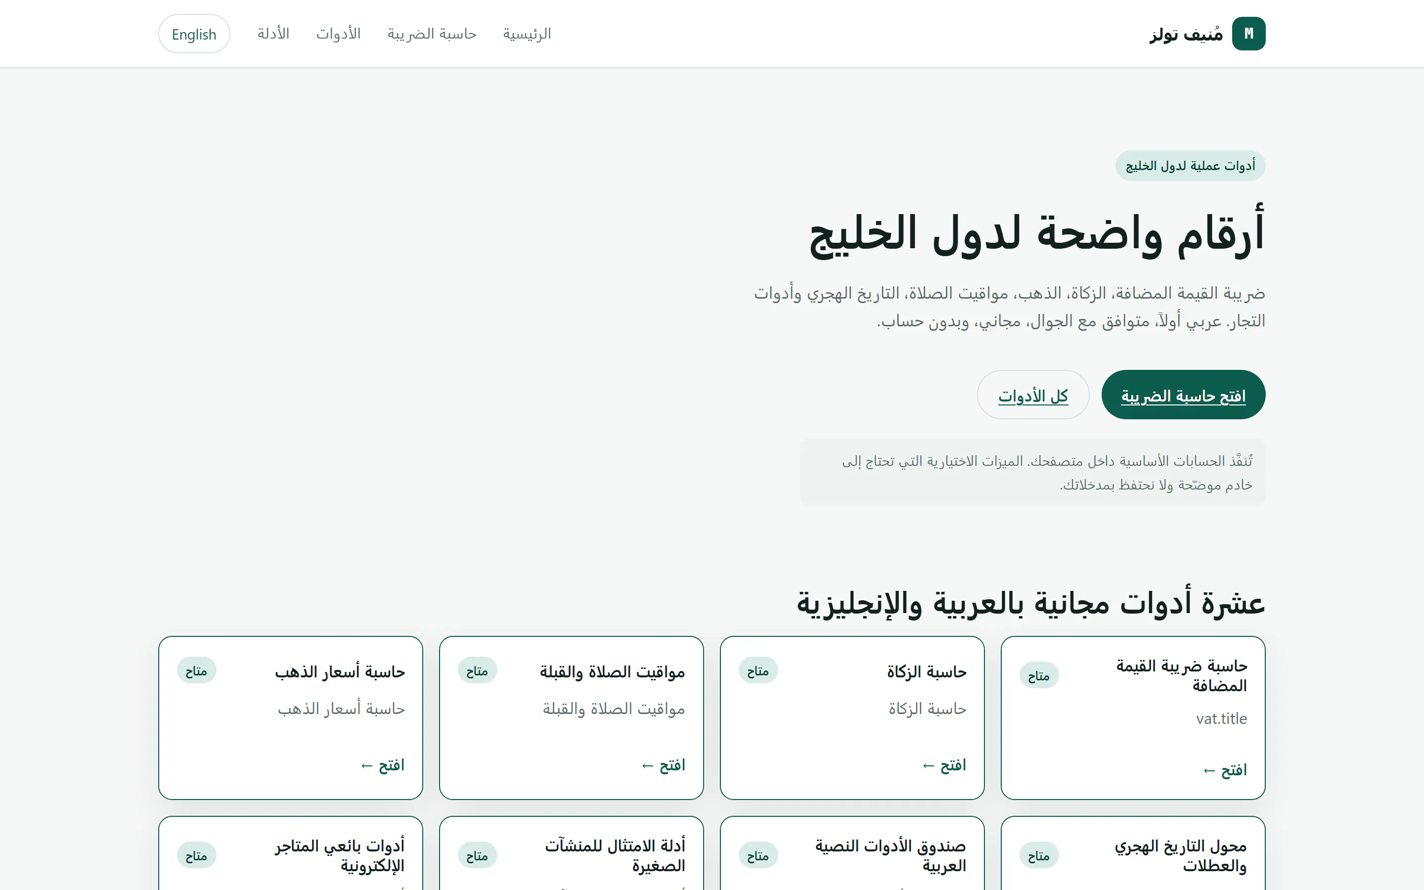1424x890 pixels.
Task: Switch language with the English button
Action: pos(194,34)
